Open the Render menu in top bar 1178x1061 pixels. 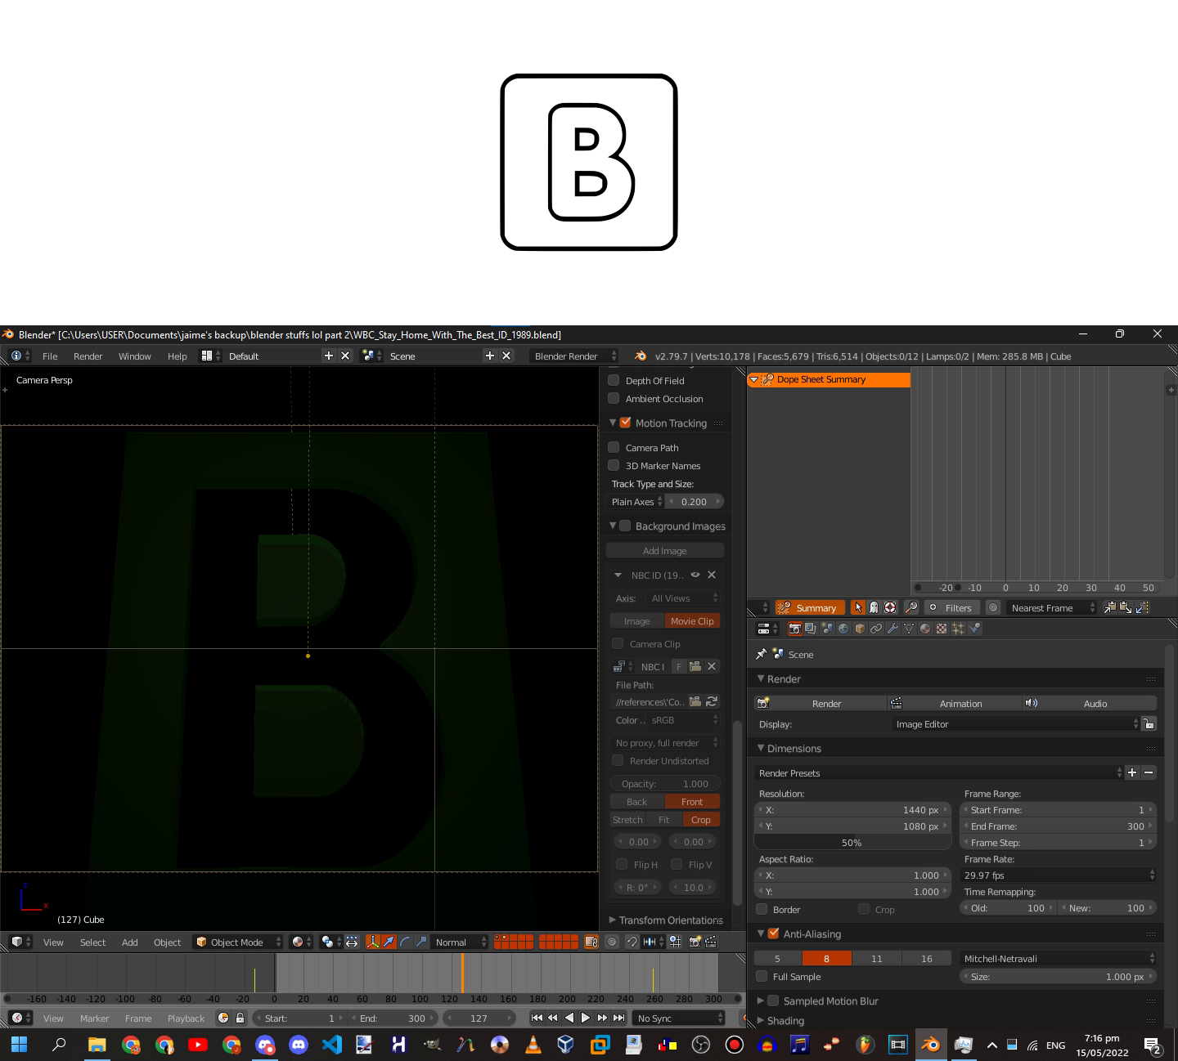[88, 356]
